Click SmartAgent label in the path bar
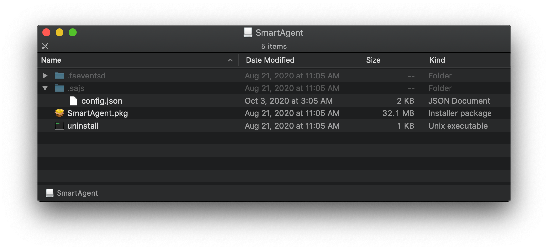Viewport: 548px width, 250px height. (x=77, y=193)
